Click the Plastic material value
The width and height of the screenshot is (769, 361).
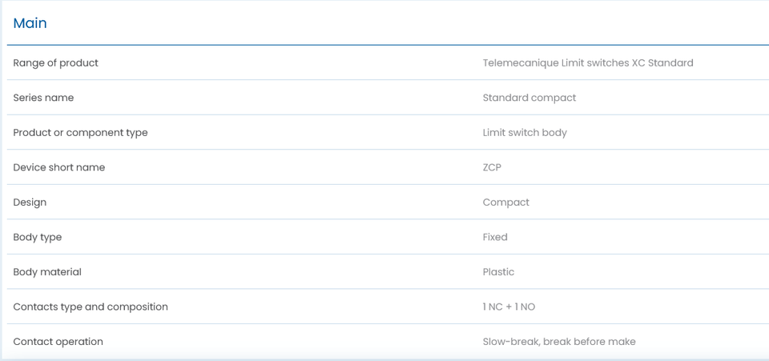(x=498, y=272)
